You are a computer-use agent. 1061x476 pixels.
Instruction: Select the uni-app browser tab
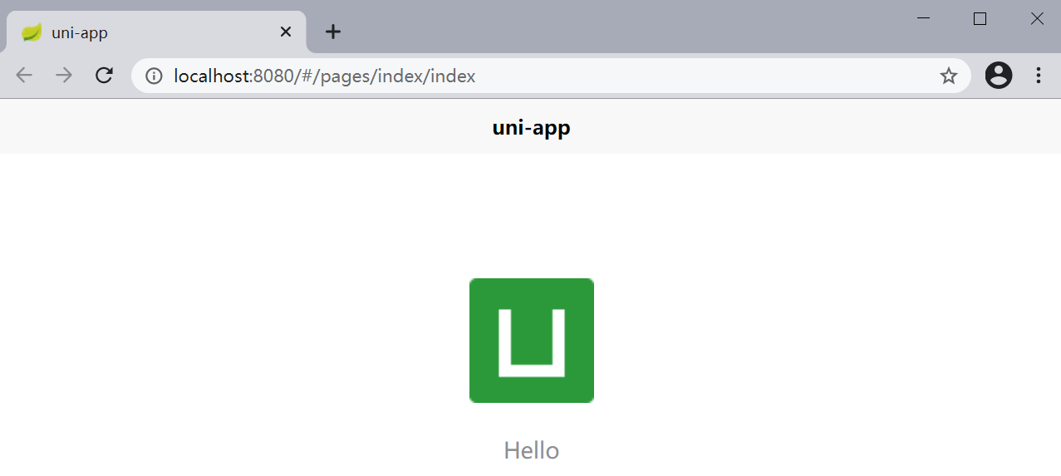(156, 32)
